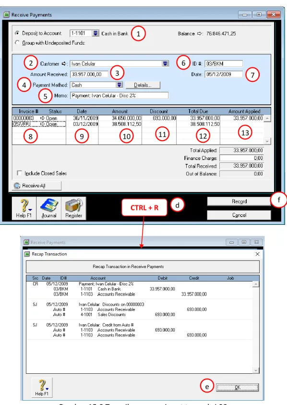Open the Payment Method Cash dropdown
Viewport: 287px width, 405px height.
119,85
